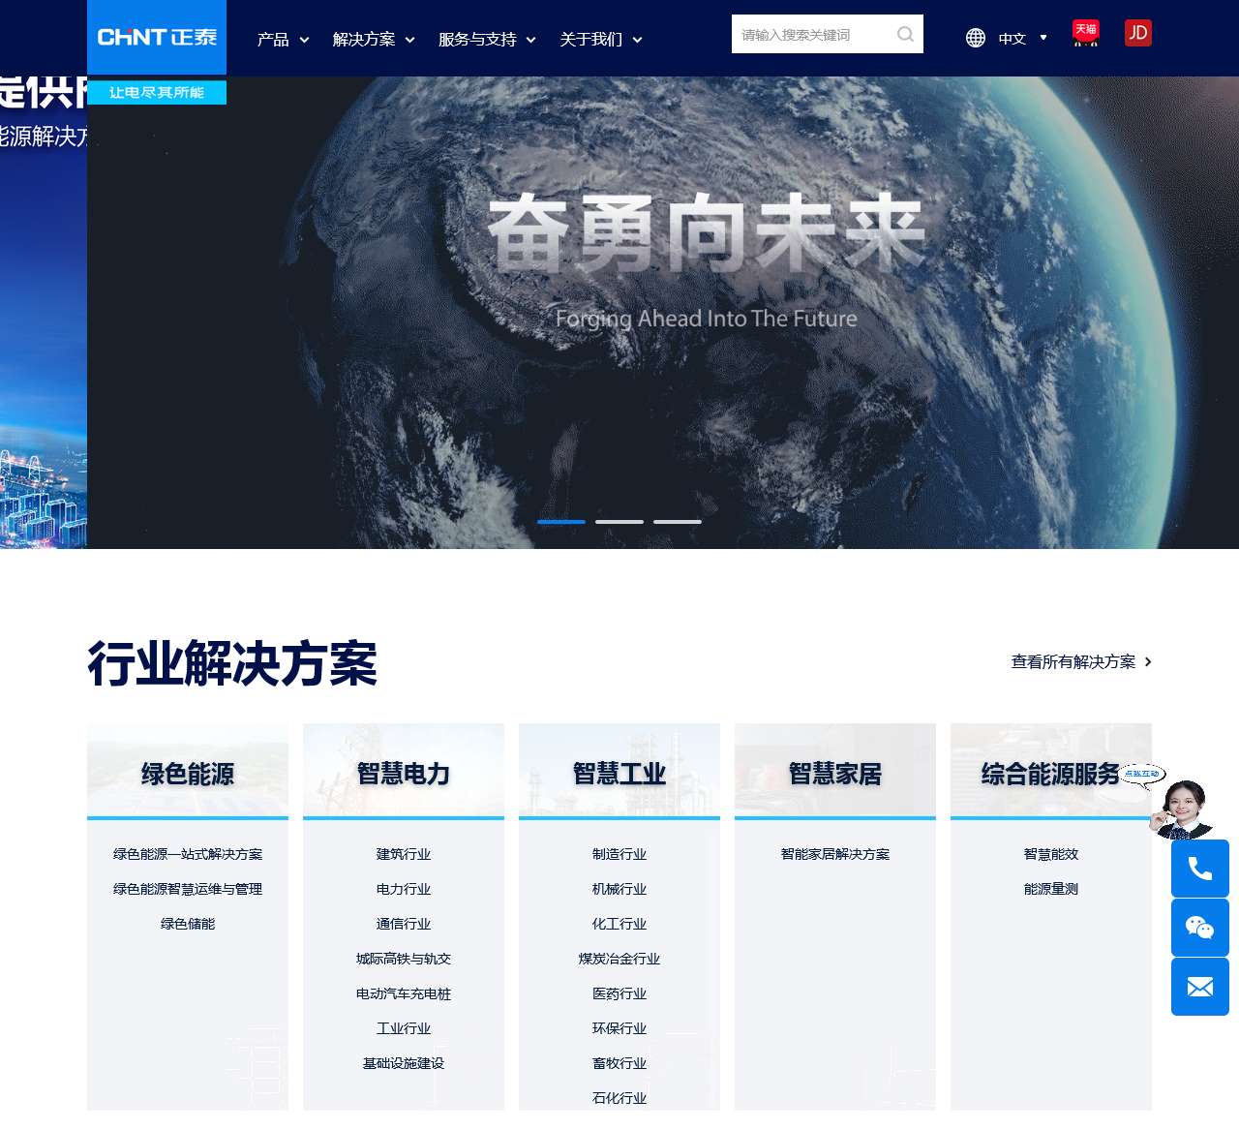Open the 医药行业 link
1239x1130 pixels.
pos(619,993)
